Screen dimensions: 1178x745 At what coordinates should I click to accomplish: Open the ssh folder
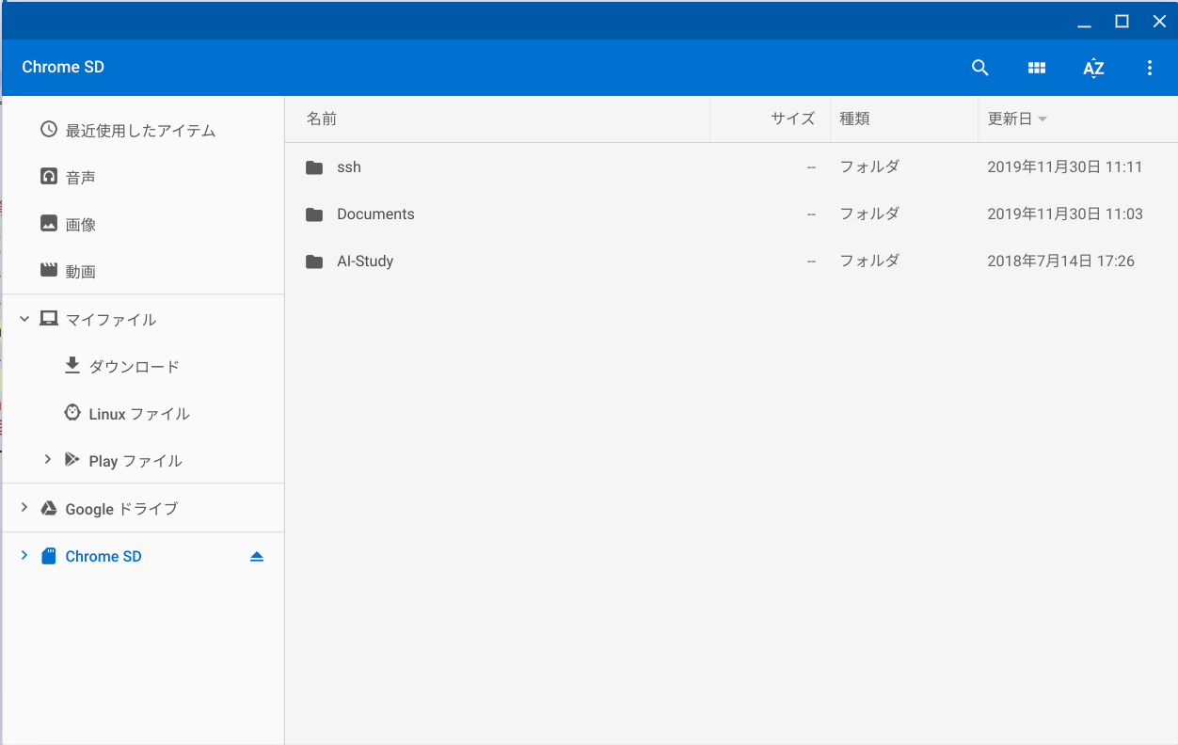tap(348, 167)
